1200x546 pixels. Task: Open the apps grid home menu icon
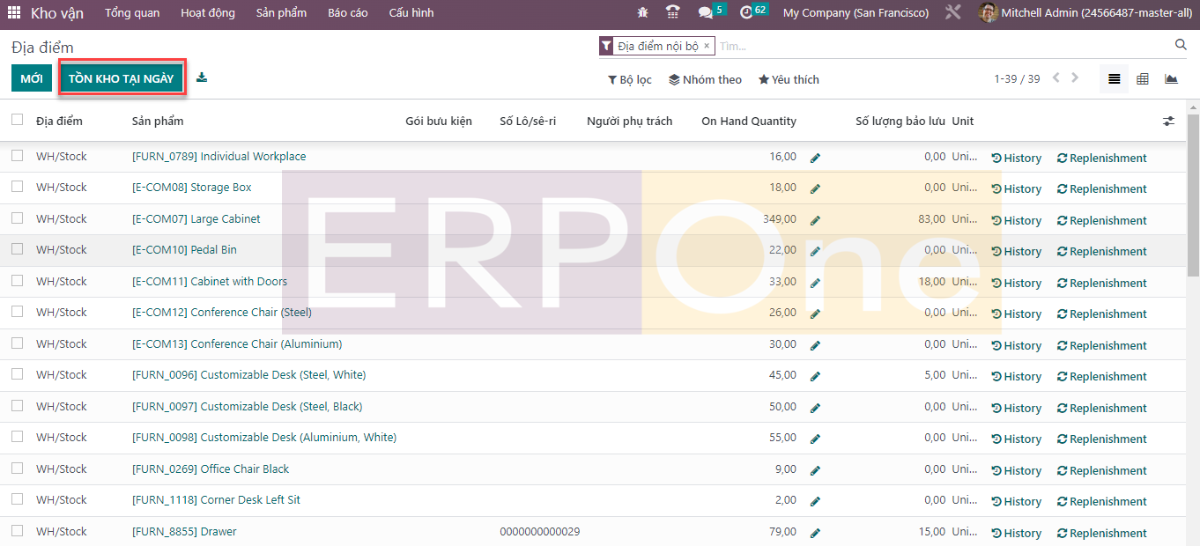(14, 13)
